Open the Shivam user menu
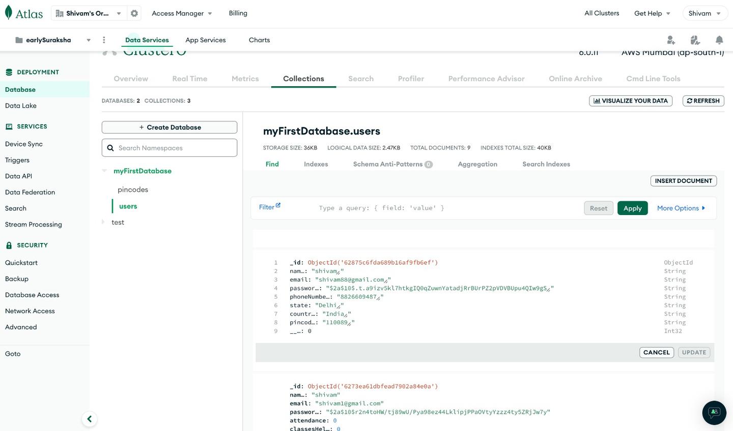Viewport: 733px width, 431px height. click(704, 13)
